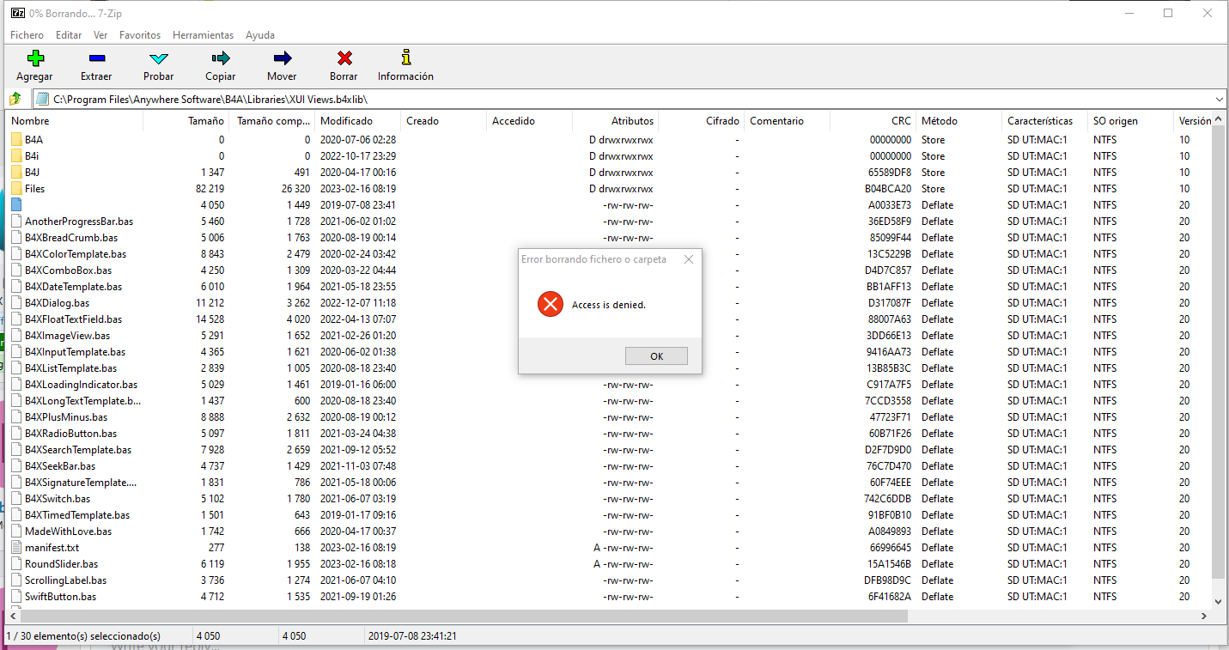Screen dimensions: 1229x650
Task: Select the B4i folder icon
Action: click(16, 155)
